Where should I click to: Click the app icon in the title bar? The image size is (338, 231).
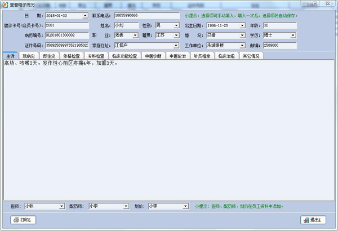click(5, 4)
